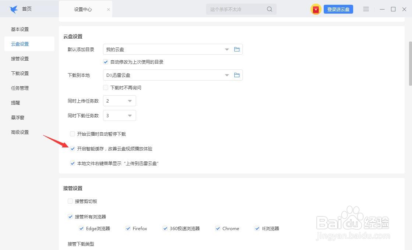The width and height of the screenshot is (412, 250).
Task: Uncheck Edge浏览器 checkbox
Action: coord(81,228)
